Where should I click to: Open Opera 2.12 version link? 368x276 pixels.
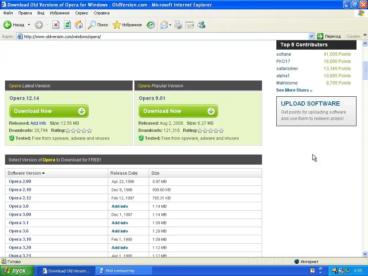[x=20, y=198]
